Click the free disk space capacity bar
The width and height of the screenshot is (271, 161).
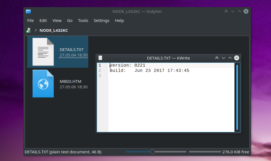tap(205, 152)
